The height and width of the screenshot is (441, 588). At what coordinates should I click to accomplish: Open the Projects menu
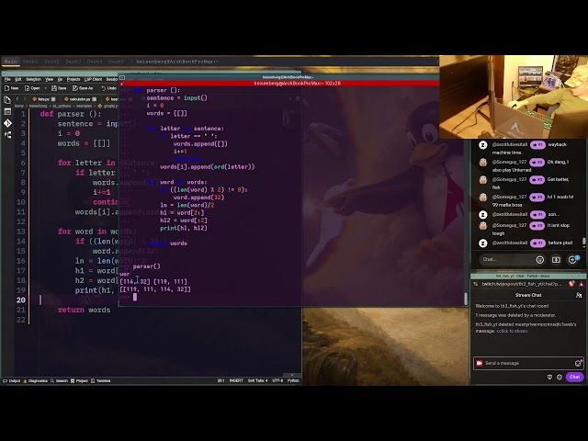pyautogui.click(x=73, y=79)
